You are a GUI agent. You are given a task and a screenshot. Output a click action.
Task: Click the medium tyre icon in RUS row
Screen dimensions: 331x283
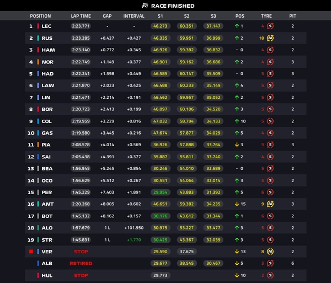click(x=270, y=38)
